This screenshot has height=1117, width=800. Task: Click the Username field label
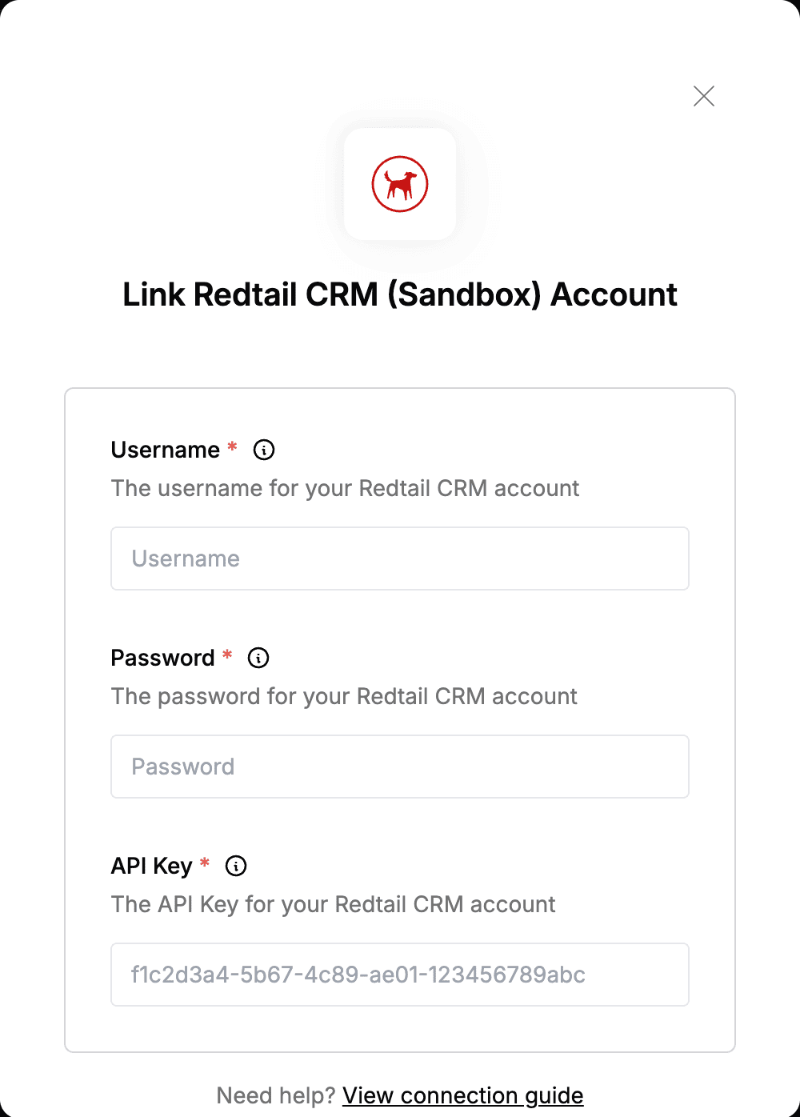click(x=166, y=450)
